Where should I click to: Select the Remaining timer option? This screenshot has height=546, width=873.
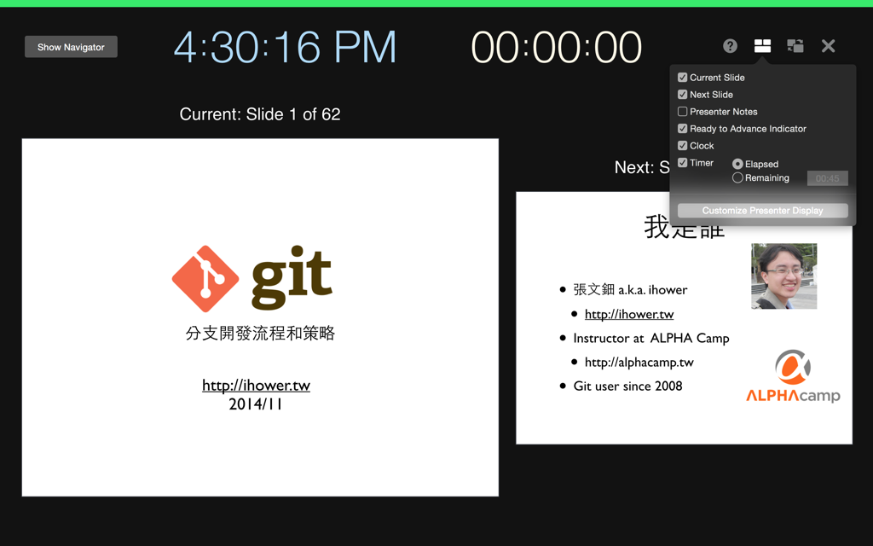(x=737, y=177)
